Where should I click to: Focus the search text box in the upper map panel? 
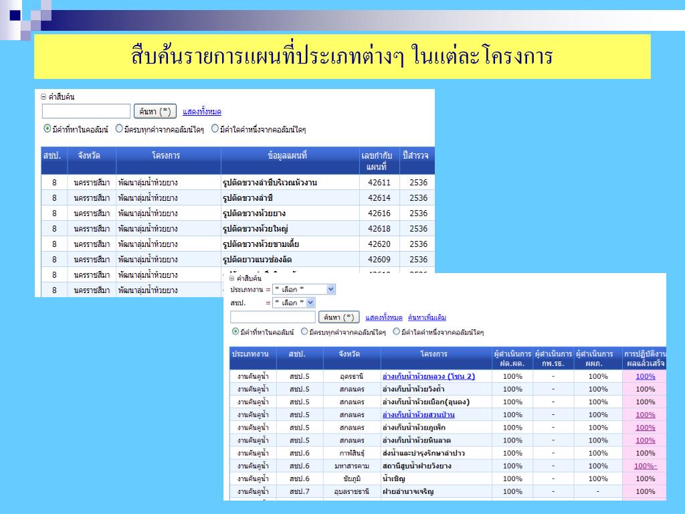coord(86,112)
